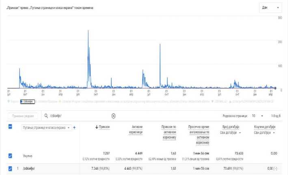Sort by the Прикази column

click(104, 127)
